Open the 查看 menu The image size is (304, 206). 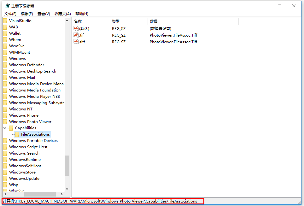click(44, 14)
